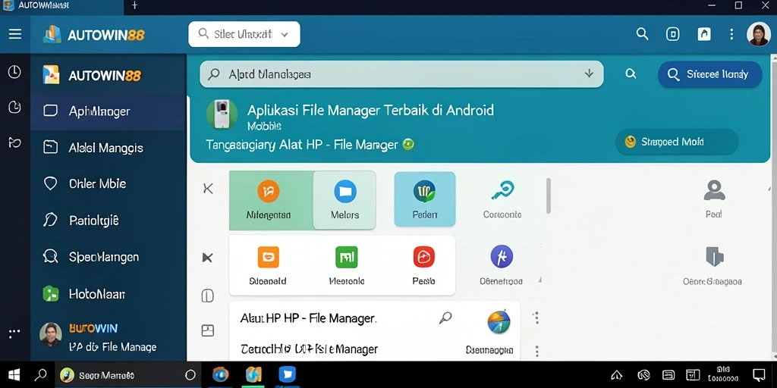Viewport: 777px width, 388px height.
Task: Click the taskbar clock
Action: [723, 375]
